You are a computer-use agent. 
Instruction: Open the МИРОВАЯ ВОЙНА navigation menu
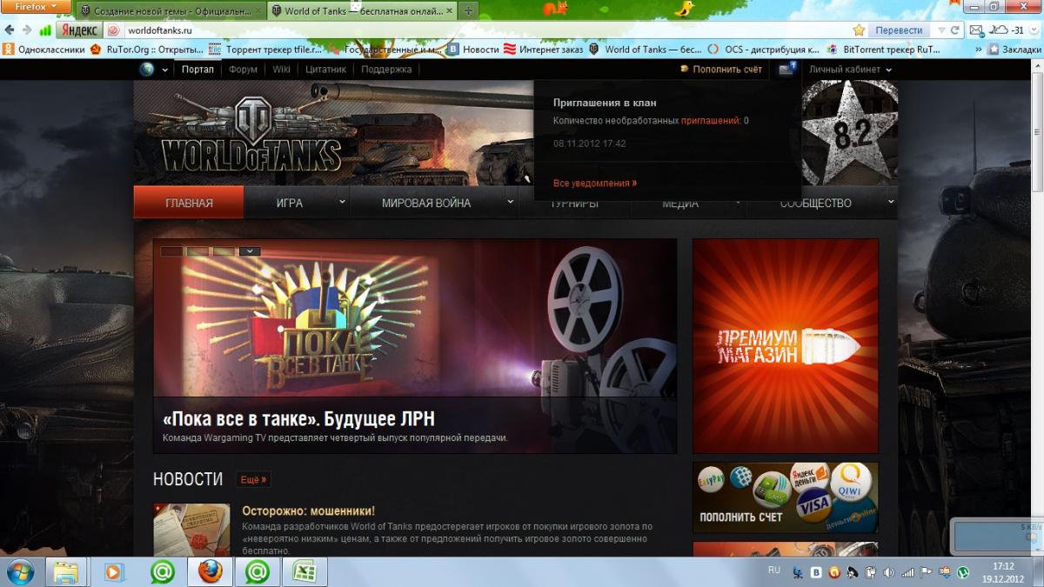click(x=426, y=203)
